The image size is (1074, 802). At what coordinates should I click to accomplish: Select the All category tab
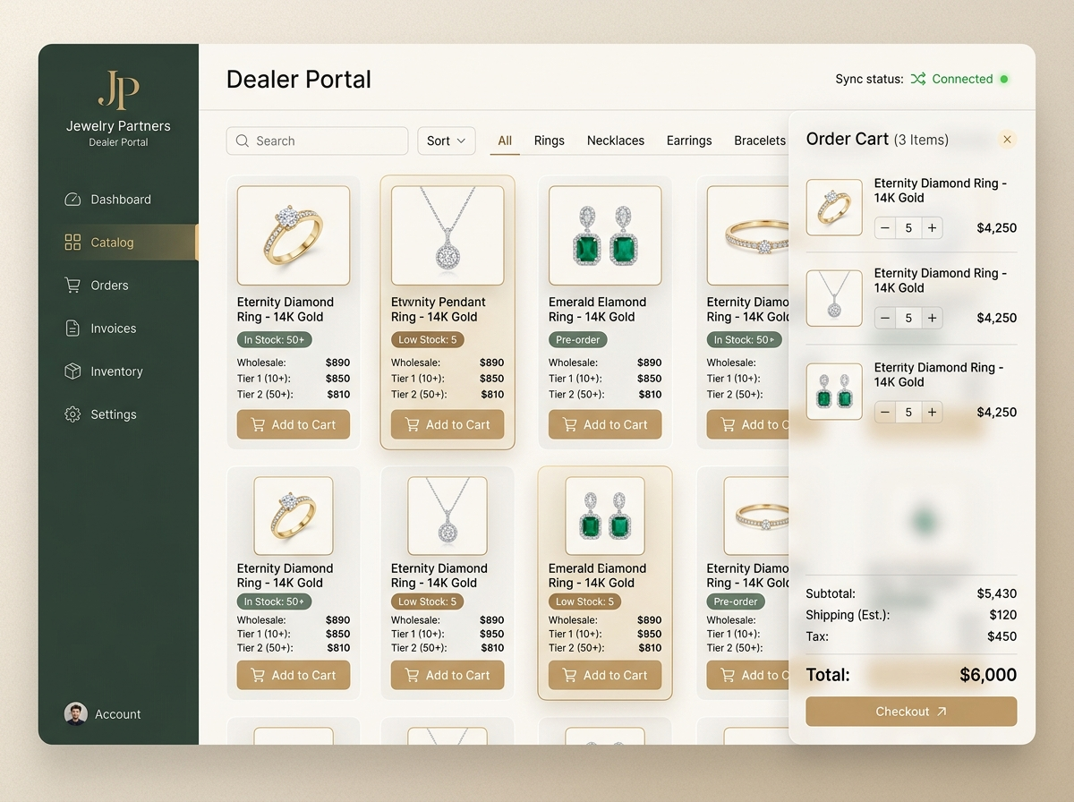coord(505,141)
